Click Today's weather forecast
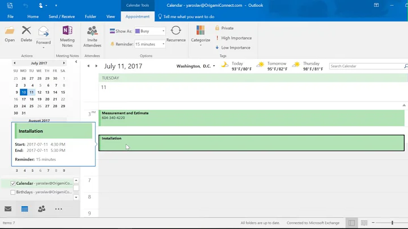 coord(236,66)
